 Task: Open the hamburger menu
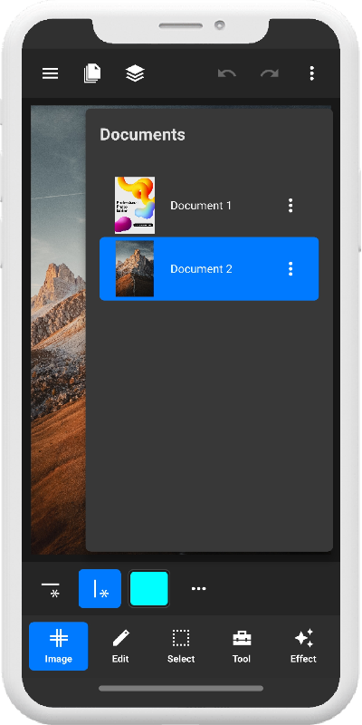click(51, 73)
